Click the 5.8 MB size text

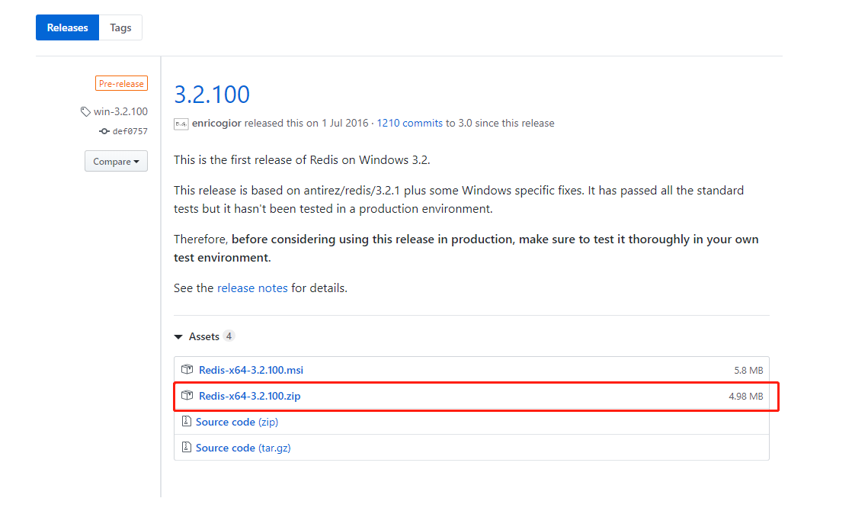click(x=748, y=370)
